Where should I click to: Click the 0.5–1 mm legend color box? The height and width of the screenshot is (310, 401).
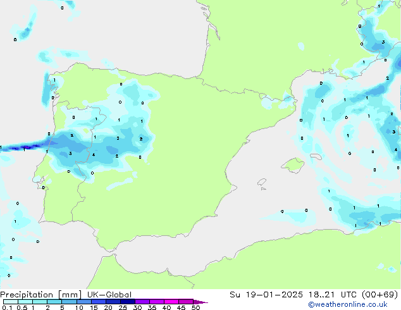[25, 302]
